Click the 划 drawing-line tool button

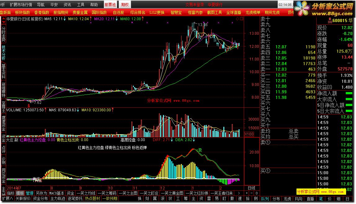point(147,198)
